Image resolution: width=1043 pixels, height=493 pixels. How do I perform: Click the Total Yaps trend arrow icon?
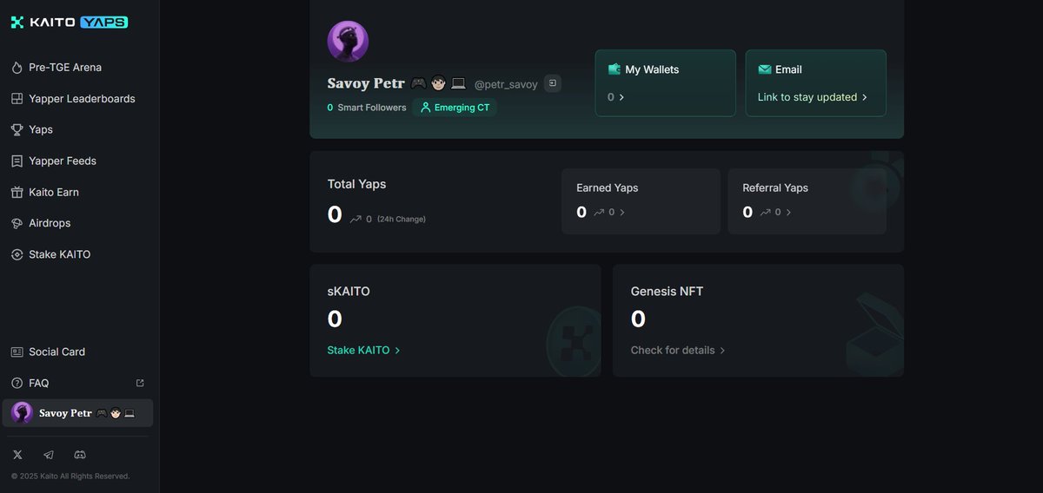(x=355, y=219)
